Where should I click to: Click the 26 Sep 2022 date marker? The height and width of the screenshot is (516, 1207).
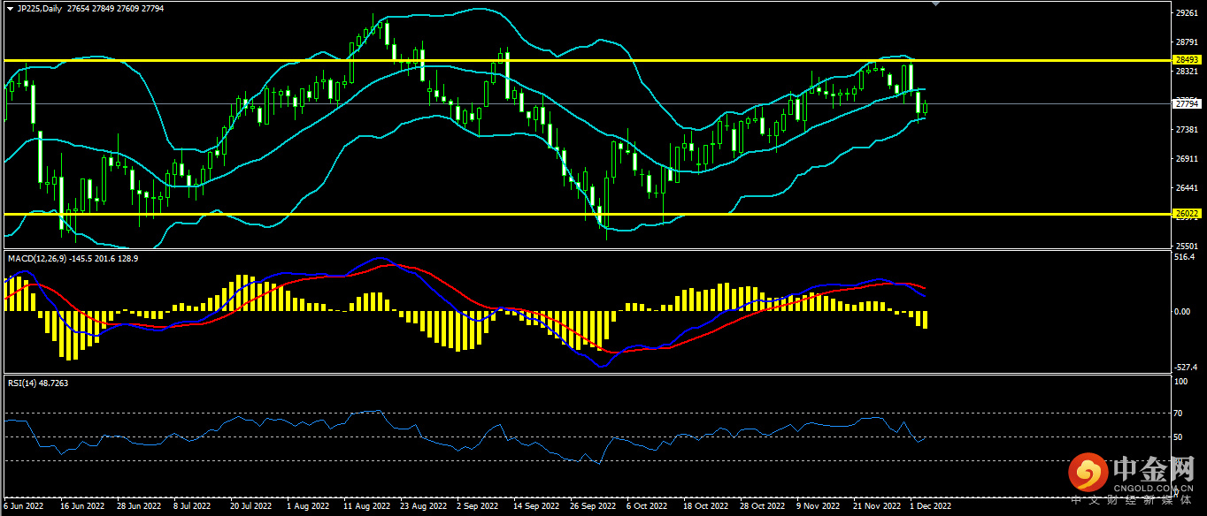coord(593,506)
